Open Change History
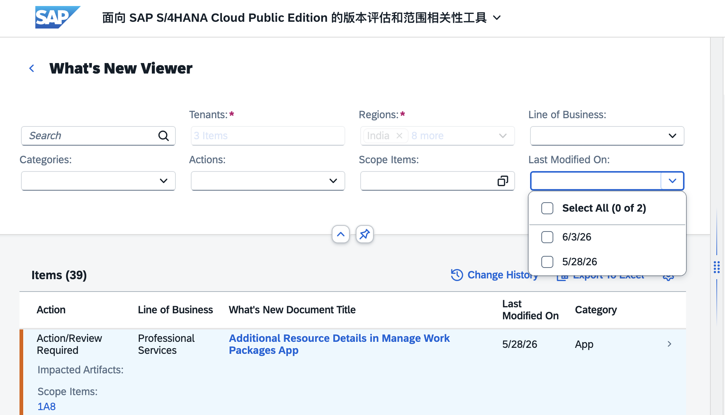The height and width of the screenshot is (415, 725). [494, 275]
